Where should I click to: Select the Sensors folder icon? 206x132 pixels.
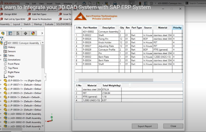click(x=5, y=51)
